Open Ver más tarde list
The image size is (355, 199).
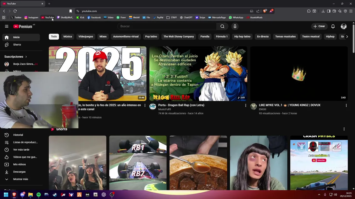point(21,150)
